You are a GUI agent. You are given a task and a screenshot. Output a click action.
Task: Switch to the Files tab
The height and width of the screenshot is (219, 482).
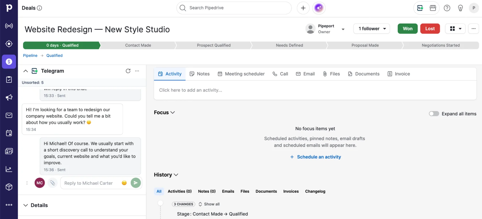[331, 74]
